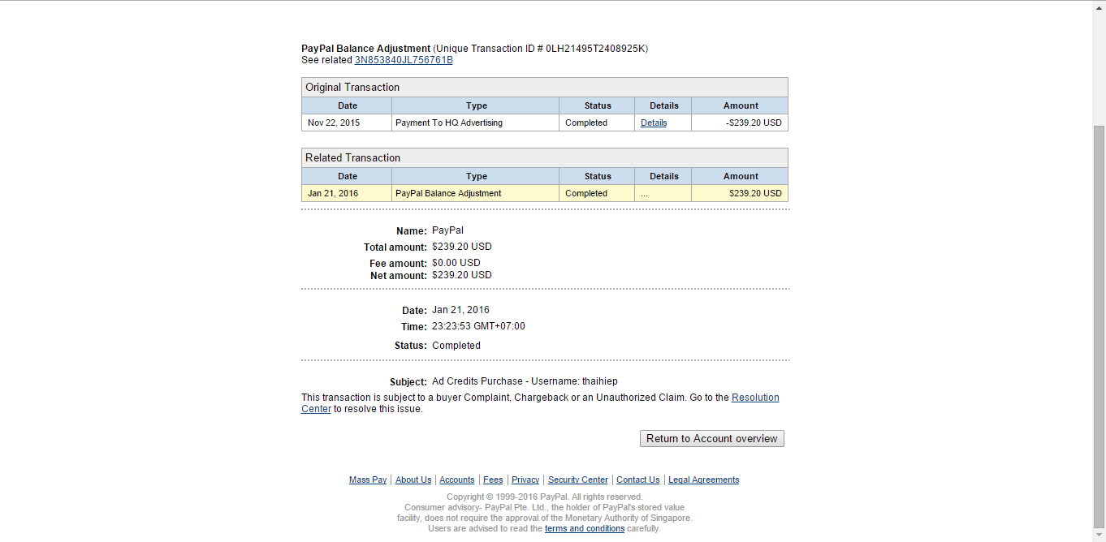Viewport: 1106px width, 542px height.
Task: Click the Payment To HQ Advertising cell
Action: coord(475,123)
